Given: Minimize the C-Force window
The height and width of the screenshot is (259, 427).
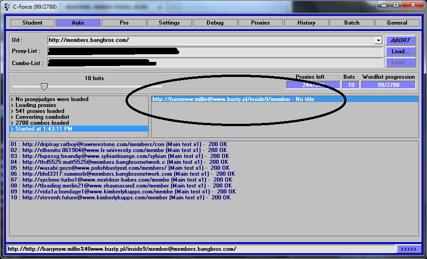Looking at the screenshot, I should [x=384, y=5].
